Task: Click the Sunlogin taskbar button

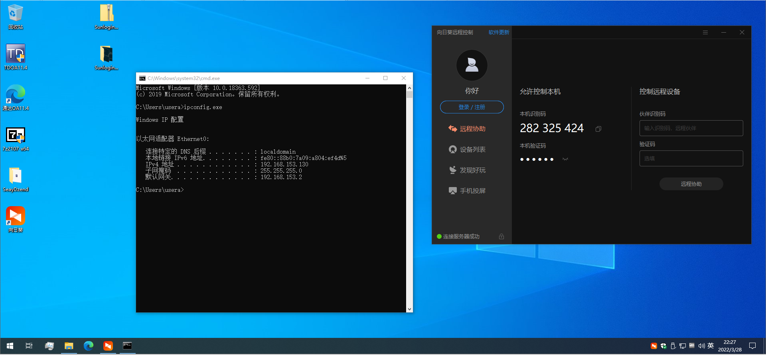Action: tap(108, 346)
